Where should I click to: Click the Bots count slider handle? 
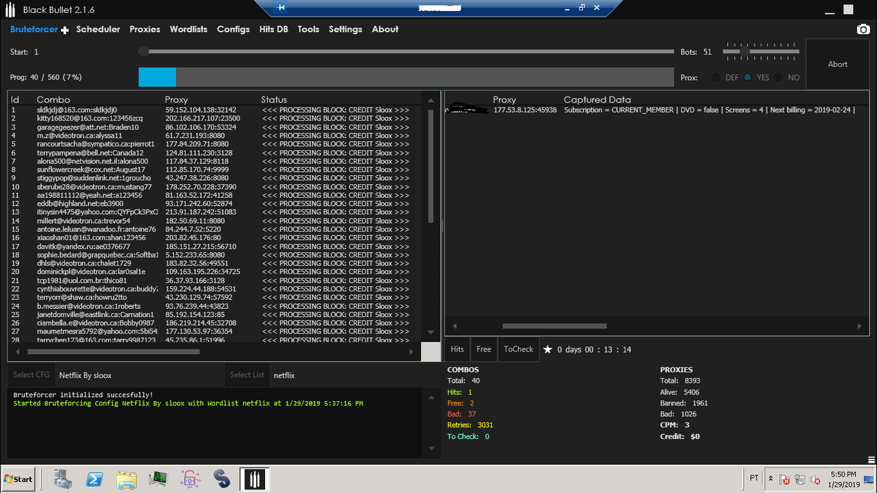pyautogui.click(x=745, y=51)
